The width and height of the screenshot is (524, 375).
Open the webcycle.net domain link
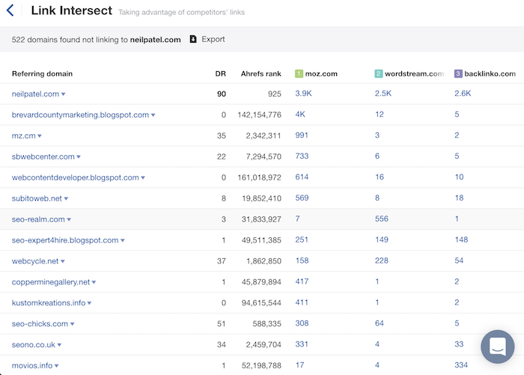(35, 261)
